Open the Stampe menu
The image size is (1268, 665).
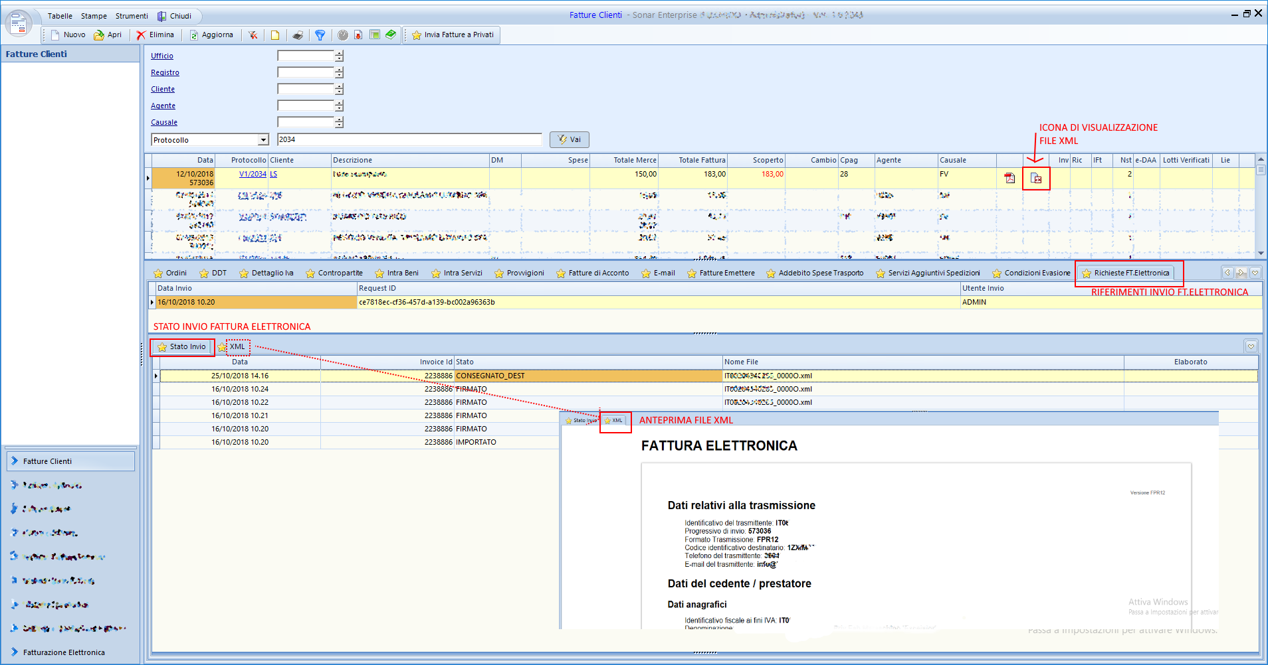[x=94, y=16]
